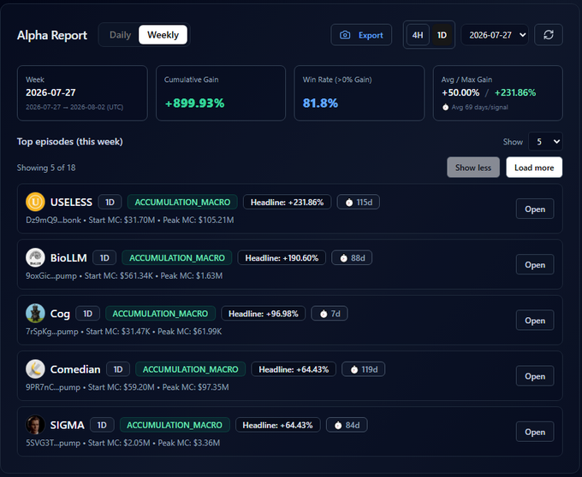
Task: Click BioLLM ACCUMULATION_MACRO tag
Action: pos(176,257)
